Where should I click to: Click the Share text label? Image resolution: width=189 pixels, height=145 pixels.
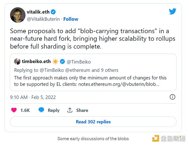tap(82, 110)
